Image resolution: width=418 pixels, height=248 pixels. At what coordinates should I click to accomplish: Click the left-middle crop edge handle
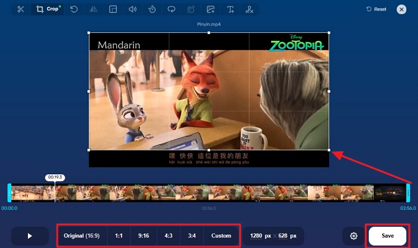(89, 91)
